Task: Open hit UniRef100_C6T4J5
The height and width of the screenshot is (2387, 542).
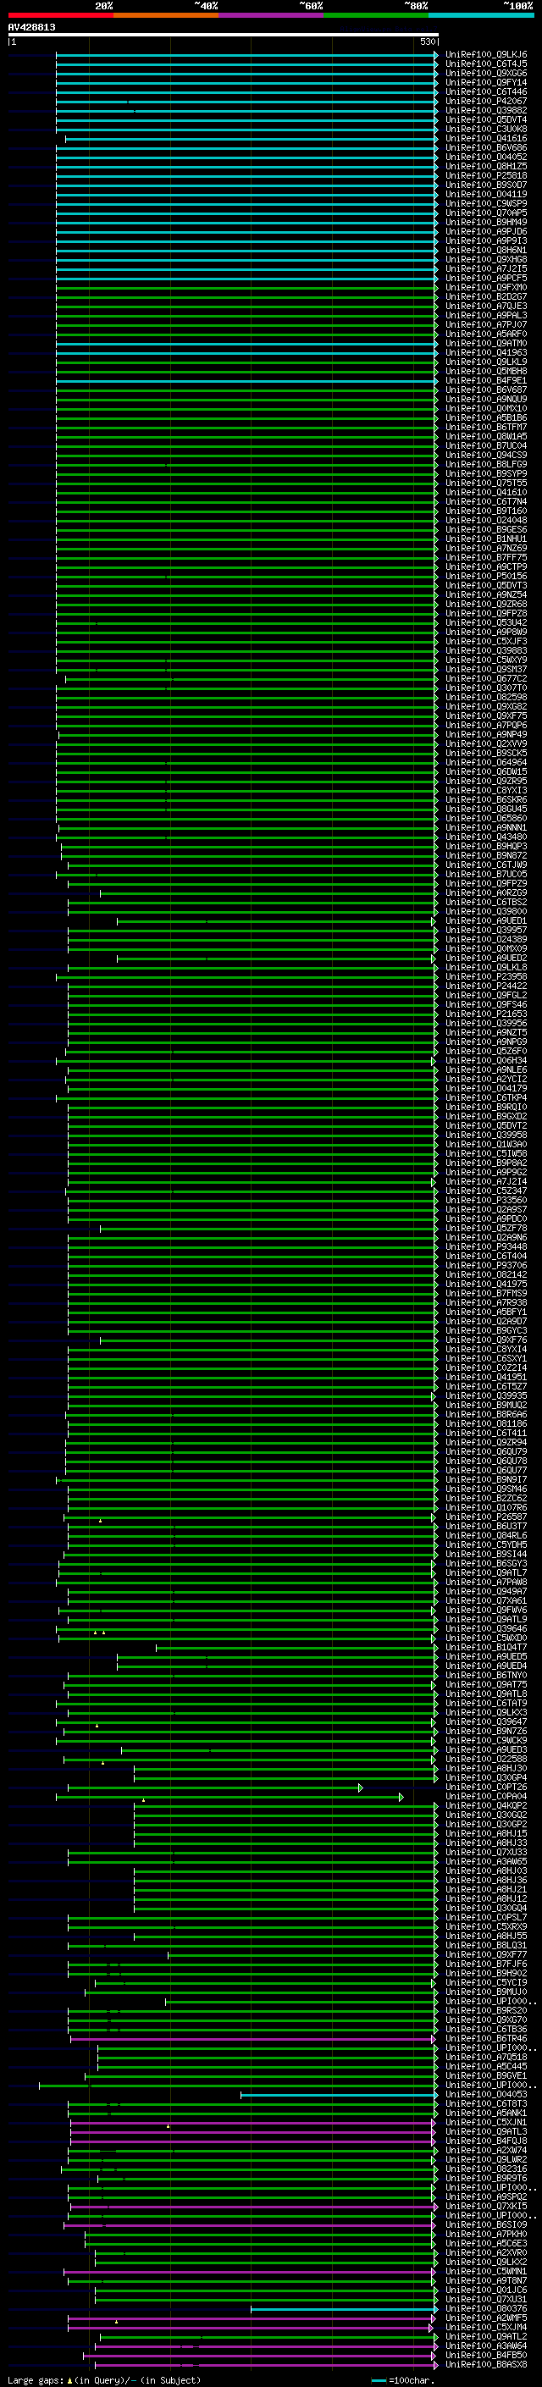Action: tap(485, 64)
